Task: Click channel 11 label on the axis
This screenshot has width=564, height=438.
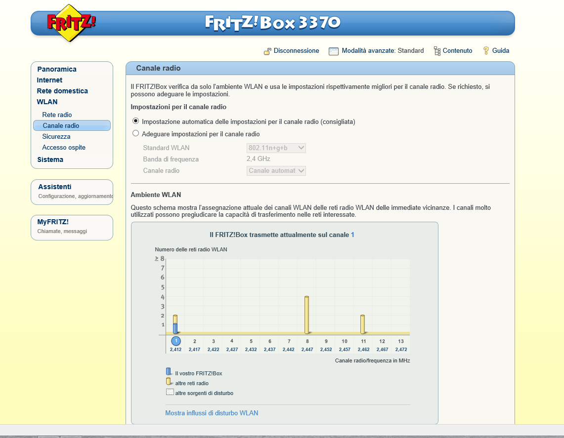Action: point(363,341)
